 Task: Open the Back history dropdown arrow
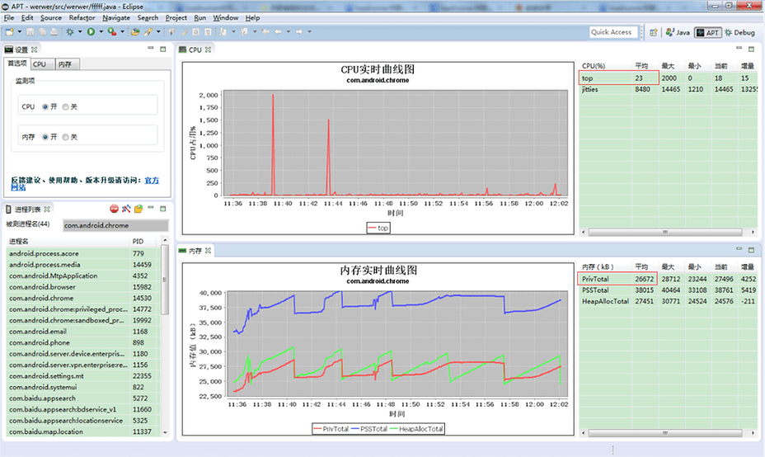(289, 31)
